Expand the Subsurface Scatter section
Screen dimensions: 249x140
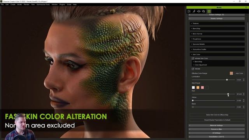(217, 49)
